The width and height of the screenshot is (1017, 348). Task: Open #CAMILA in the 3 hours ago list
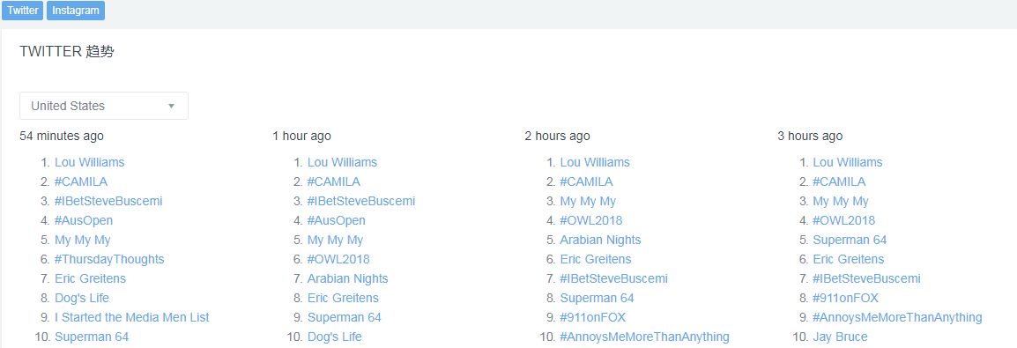click(x=839, y=181)
